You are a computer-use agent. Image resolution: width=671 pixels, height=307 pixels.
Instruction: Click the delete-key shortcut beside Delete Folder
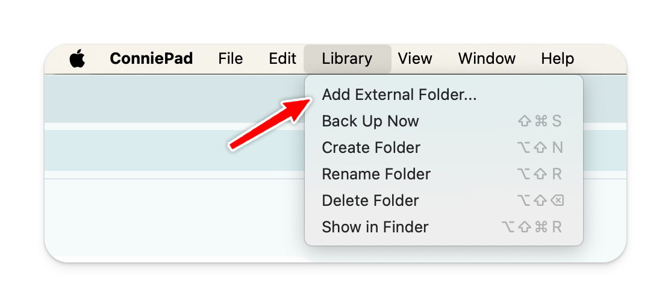540,201
